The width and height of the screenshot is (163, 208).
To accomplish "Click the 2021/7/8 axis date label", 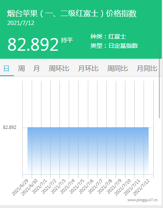I will click(x=104, y=187).
